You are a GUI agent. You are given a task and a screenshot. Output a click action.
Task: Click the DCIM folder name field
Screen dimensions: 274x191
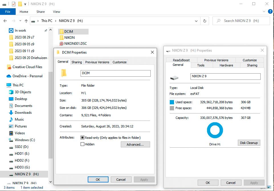click(x=116, y=73)
